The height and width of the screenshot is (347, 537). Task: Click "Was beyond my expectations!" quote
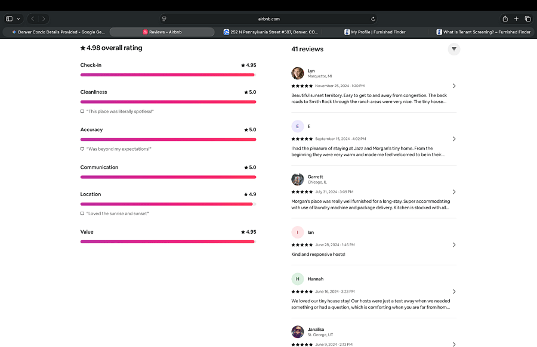[119, 149]
